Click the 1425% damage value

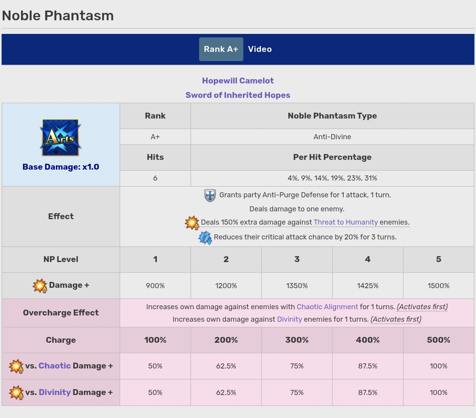[368, 286]
